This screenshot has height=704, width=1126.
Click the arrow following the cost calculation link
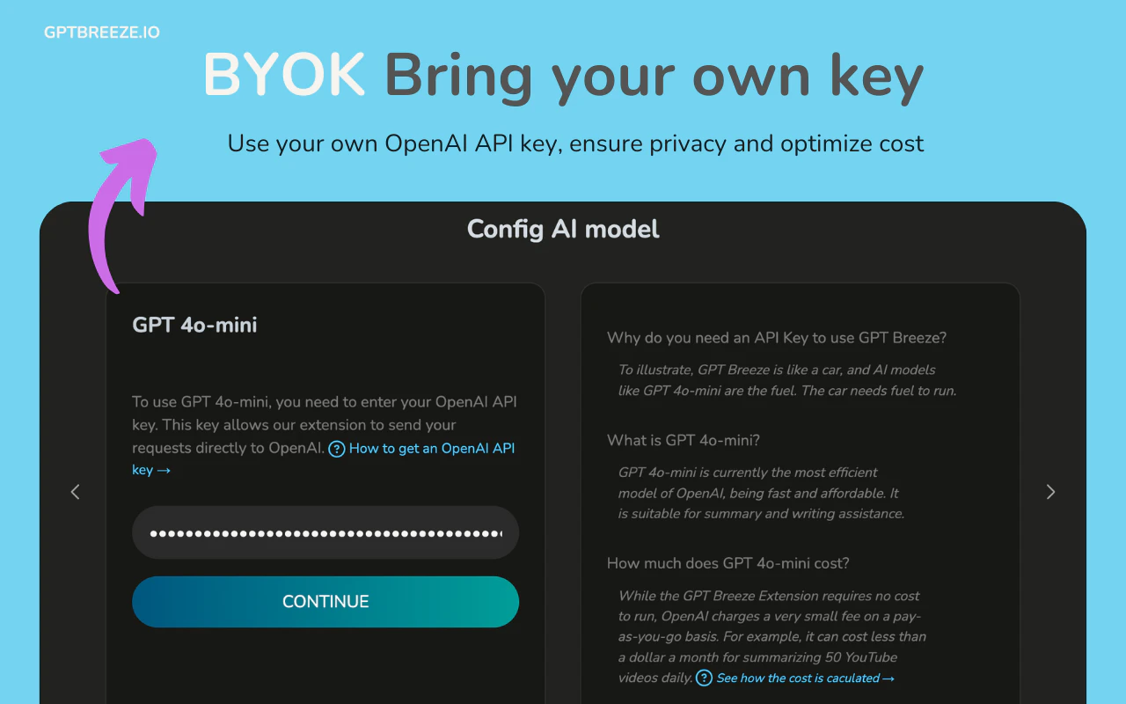(x=888, y=678)
